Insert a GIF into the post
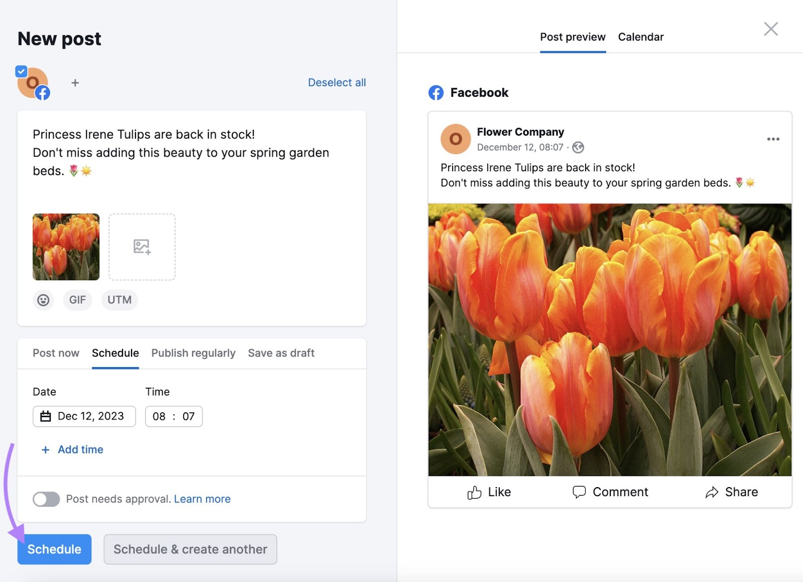The height and width of the screenshot is (582, 803). (x=77, y=300)
